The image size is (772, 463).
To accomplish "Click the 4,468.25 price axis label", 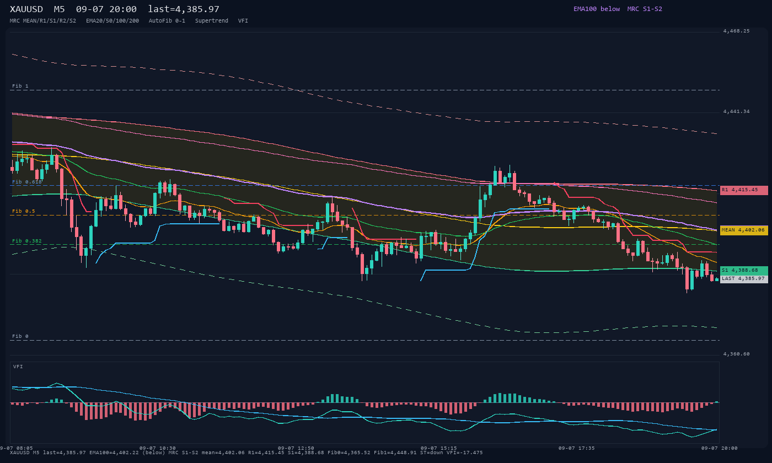I will 736,31.
